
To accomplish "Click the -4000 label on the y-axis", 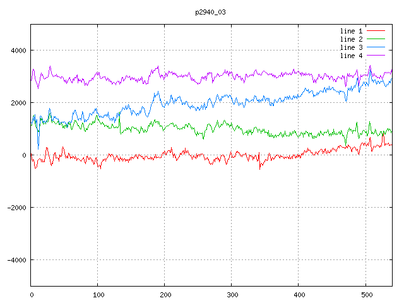I will tap(16, 260).
